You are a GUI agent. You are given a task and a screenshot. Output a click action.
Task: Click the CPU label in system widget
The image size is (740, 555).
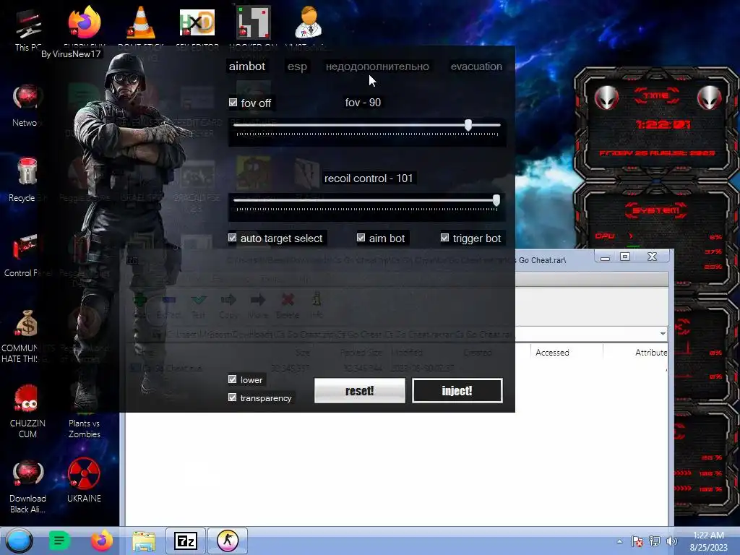tap(605, 236)
